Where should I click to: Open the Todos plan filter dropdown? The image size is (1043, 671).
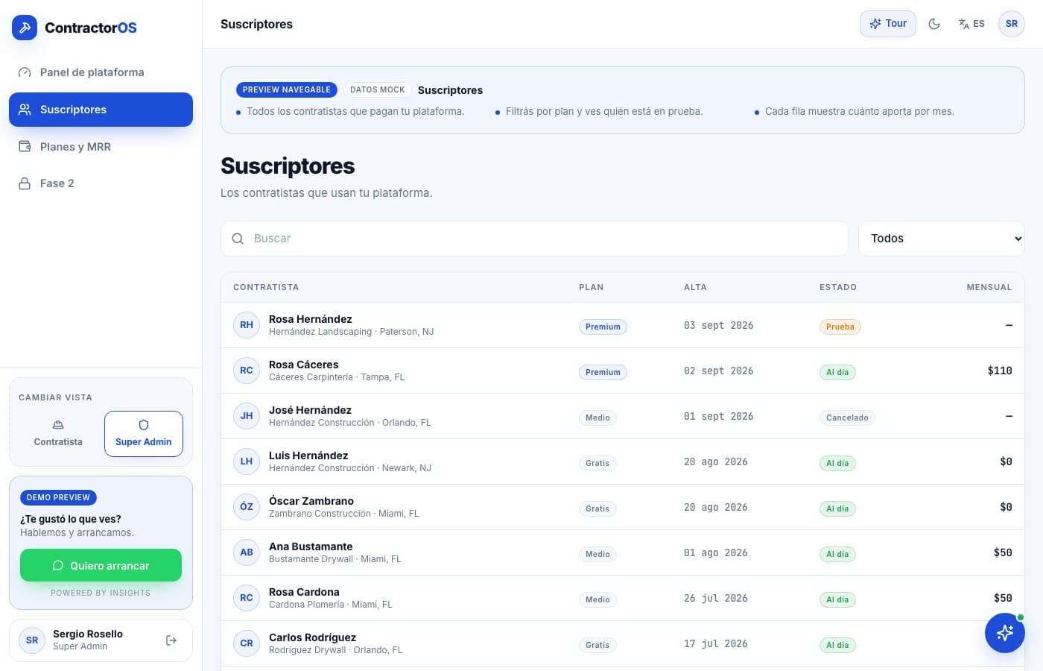942,239
